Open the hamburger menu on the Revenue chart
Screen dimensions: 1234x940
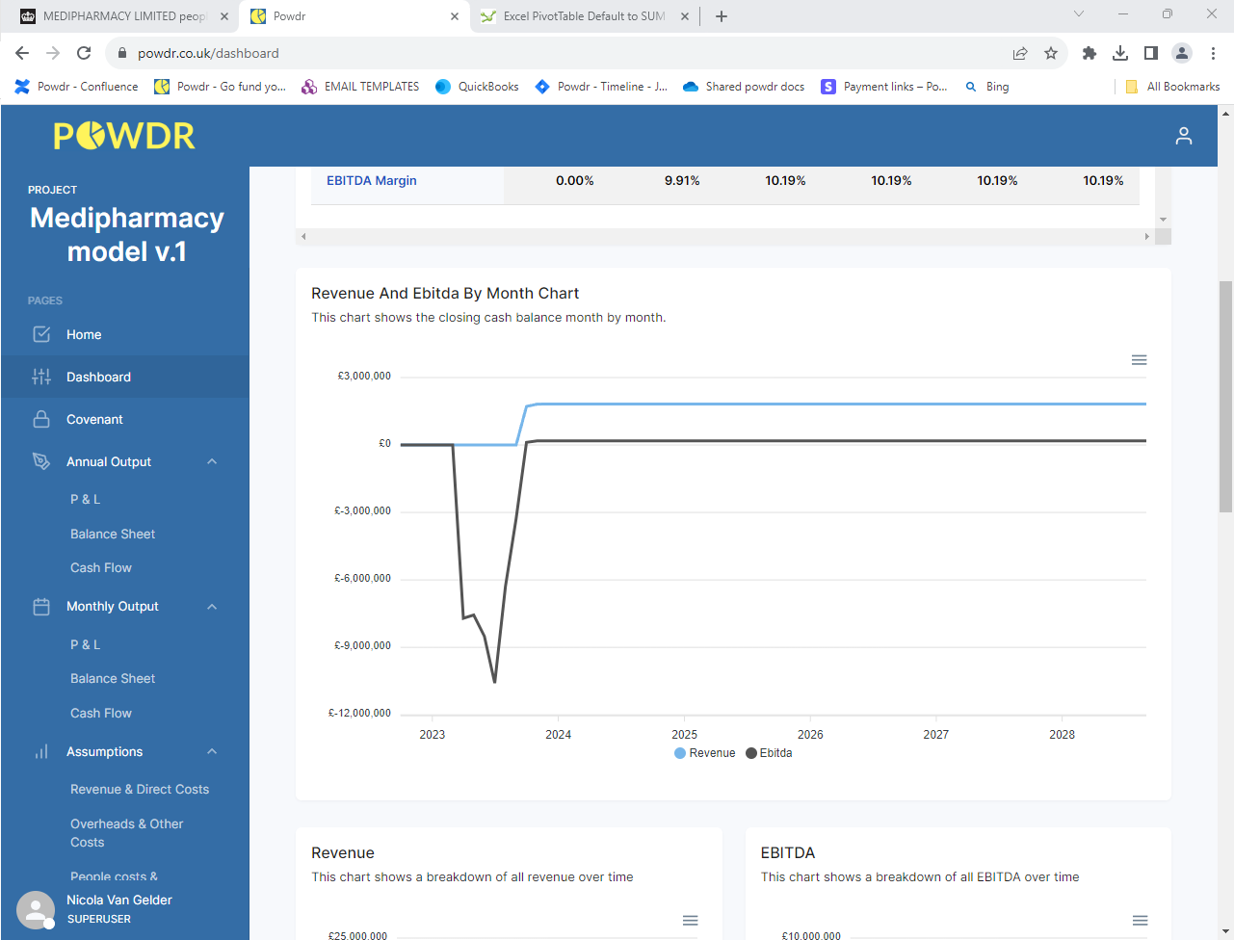point(690,920)
